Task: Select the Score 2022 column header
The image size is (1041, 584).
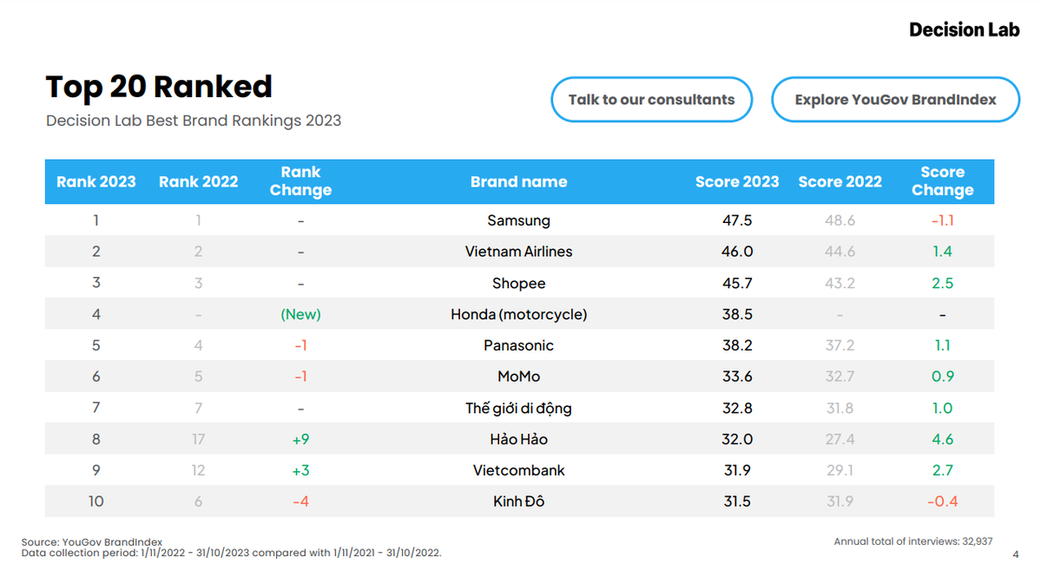Action: click(x=840, y=181)
